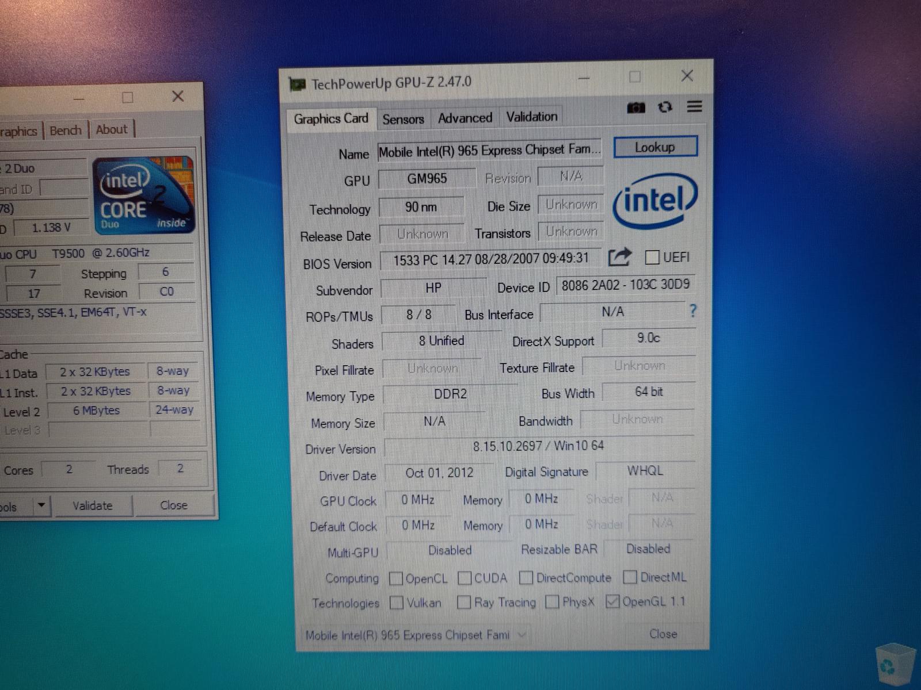Open the Sensors tab

point(403,119)
